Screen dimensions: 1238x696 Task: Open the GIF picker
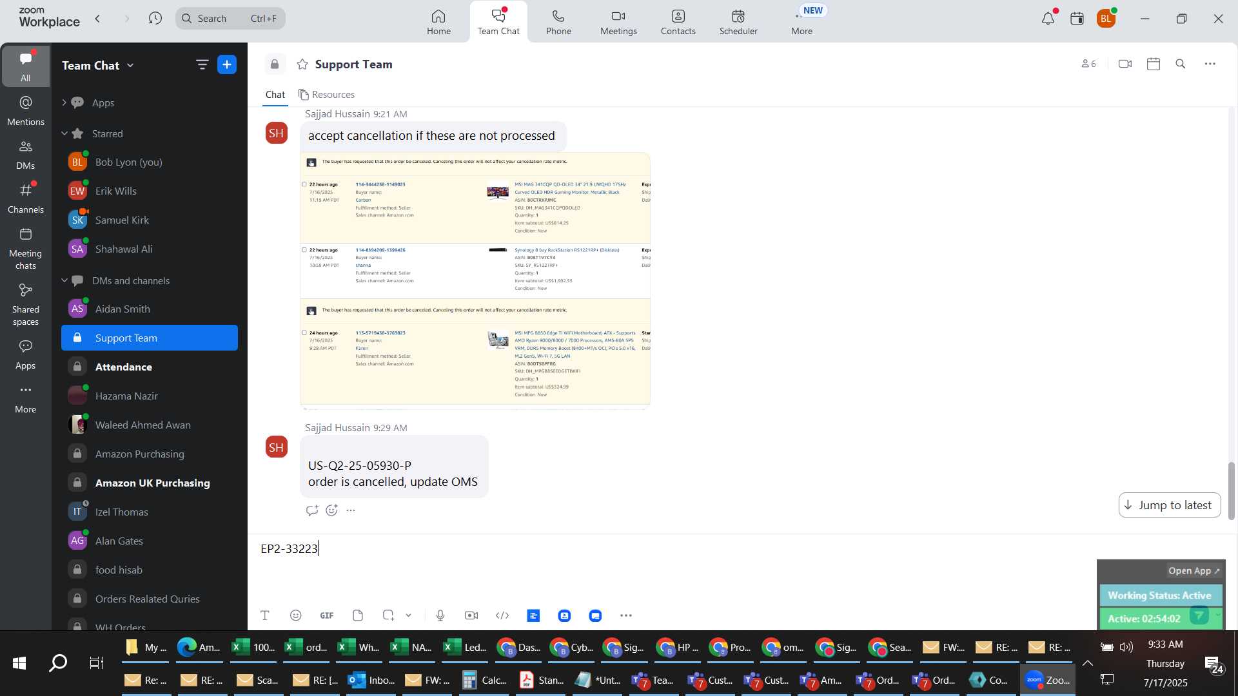tap(327, 615)
